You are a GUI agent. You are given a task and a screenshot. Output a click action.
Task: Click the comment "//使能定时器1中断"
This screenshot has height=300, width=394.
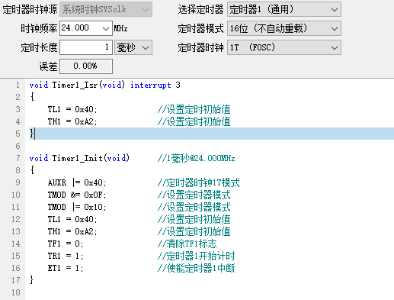(196, 268)
